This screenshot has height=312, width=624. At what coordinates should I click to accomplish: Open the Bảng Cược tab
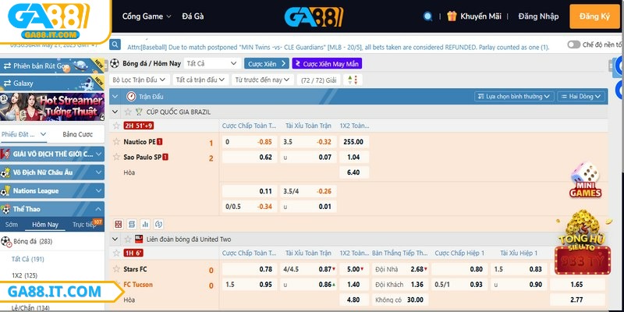tap(77, 134)
